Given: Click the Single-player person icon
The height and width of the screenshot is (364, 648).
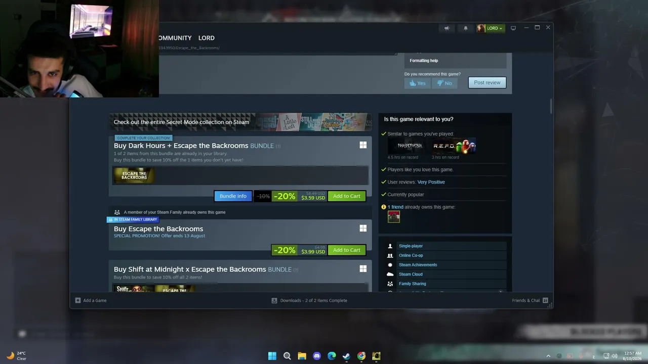Looking at the screenshot, I should pos(390,246).
